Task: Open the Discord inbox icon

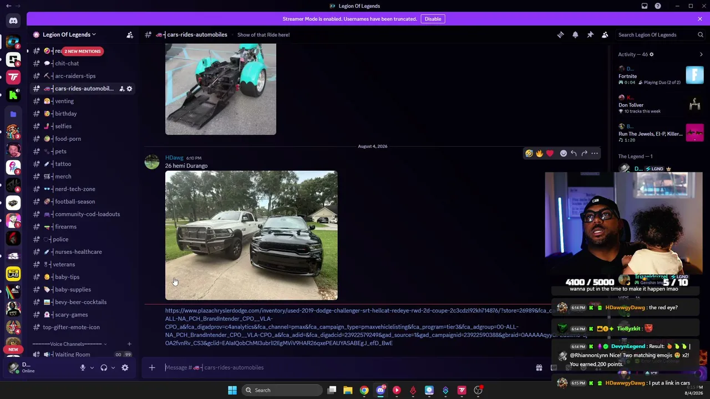Action: click(645, 6)
